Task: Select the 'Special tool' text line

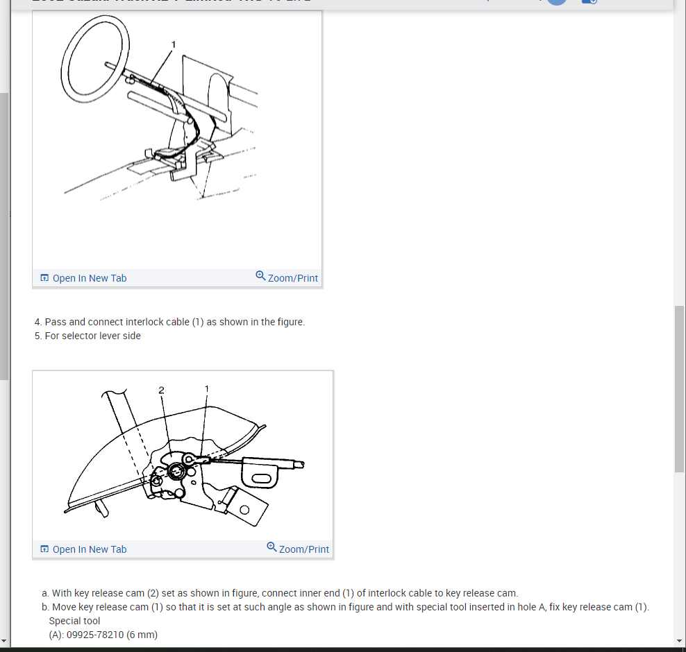Action: [x=74, y=621]
